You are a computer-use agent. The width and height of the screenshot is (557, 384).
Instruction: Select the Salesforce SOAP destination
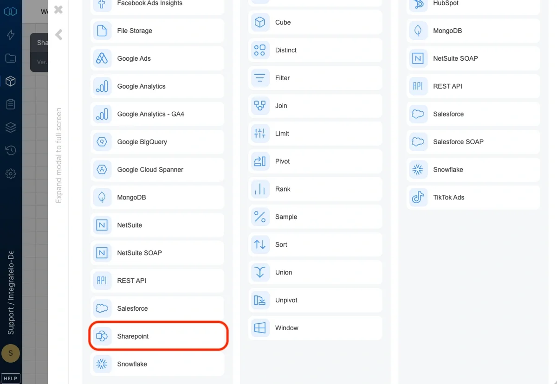[x=473, y=142]
